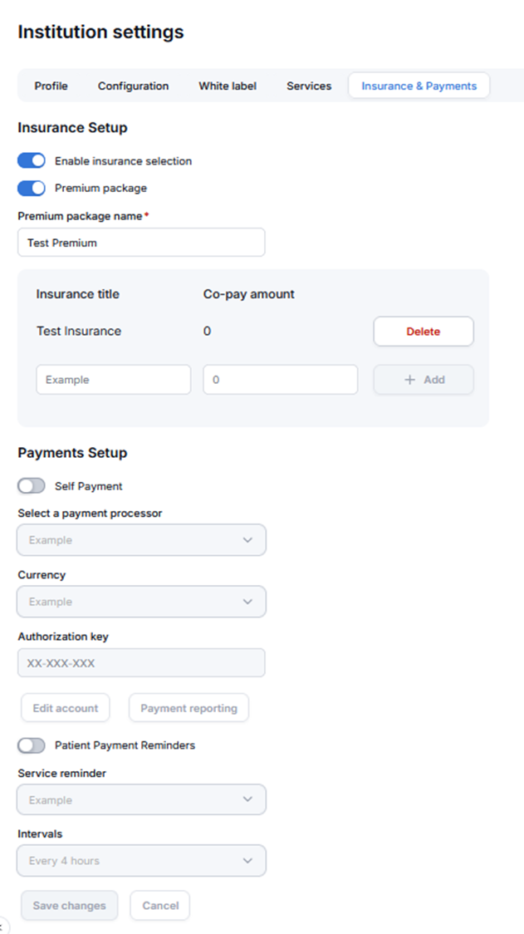Open the Configuration tab
The image size is (524, 934).
point(133,86)
